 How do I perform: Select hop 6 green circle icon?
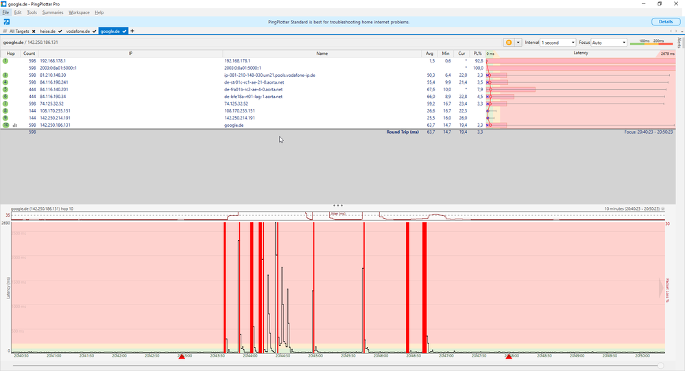5,97
